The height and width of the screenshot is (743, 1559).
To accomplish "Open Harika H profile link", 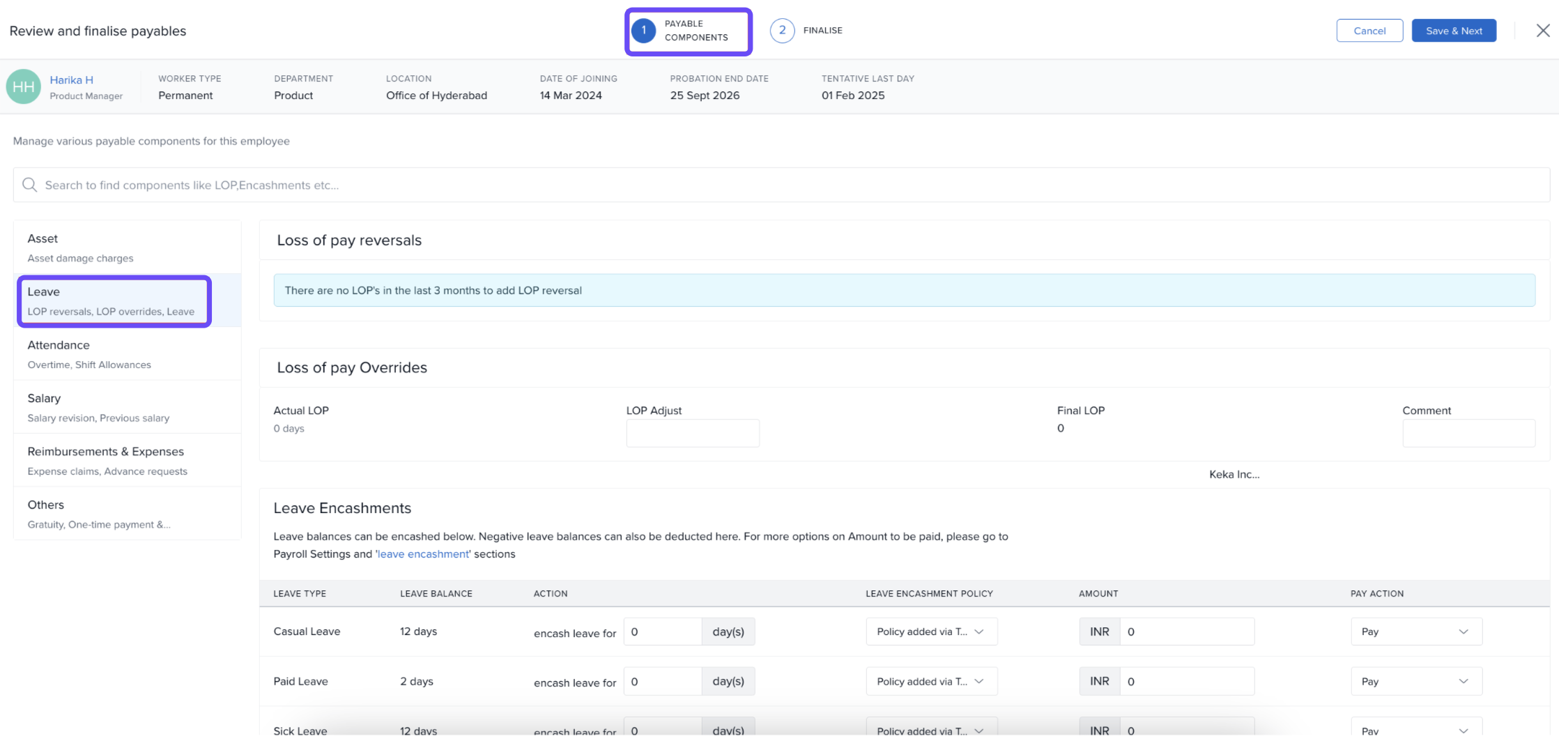I will tap(71, 80).
